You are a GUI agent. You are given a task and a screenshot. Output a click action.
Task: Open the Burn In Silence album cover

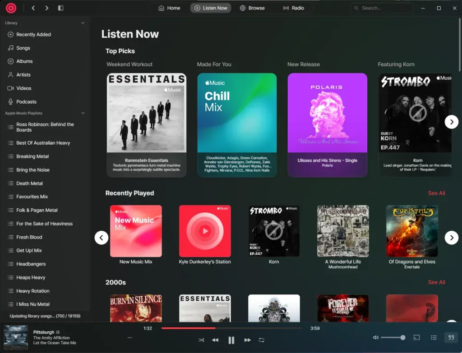click(x=136, y=308)
